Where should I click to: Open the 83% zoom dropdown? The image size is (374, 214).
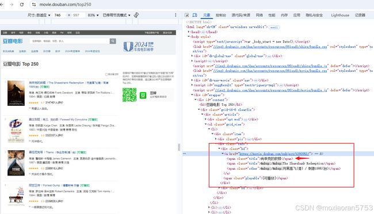point(93,15)
